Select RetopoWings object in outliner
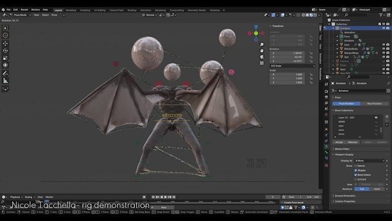This screenshot has height=221, width=392. pyautogui.click(x=351, y=53)
